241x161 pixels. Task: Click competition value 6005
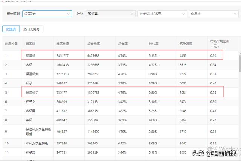pyautogui.click(x=183, y=83)
